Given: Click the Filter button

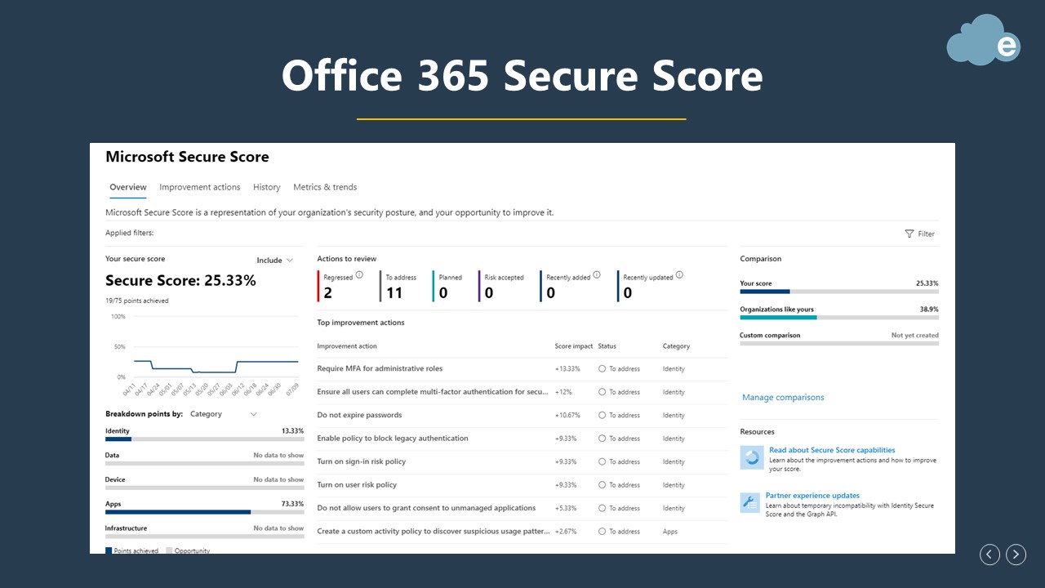Looking at the screenshot, I should [x=920, y=234].
